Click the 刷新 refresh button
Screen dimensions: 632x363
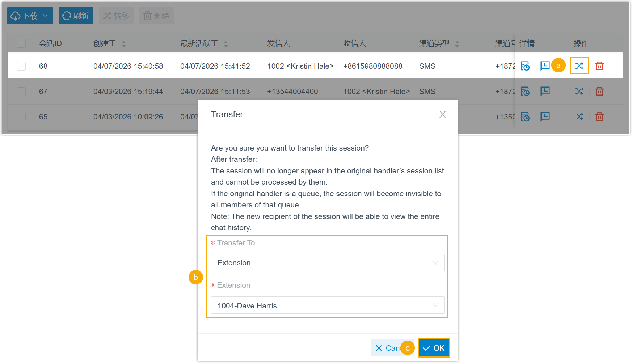(x=76, y=16)
